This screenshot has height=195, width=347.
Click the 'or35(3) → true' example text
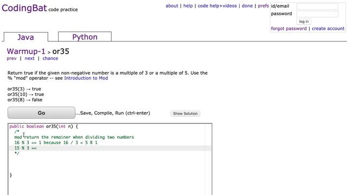24,89
